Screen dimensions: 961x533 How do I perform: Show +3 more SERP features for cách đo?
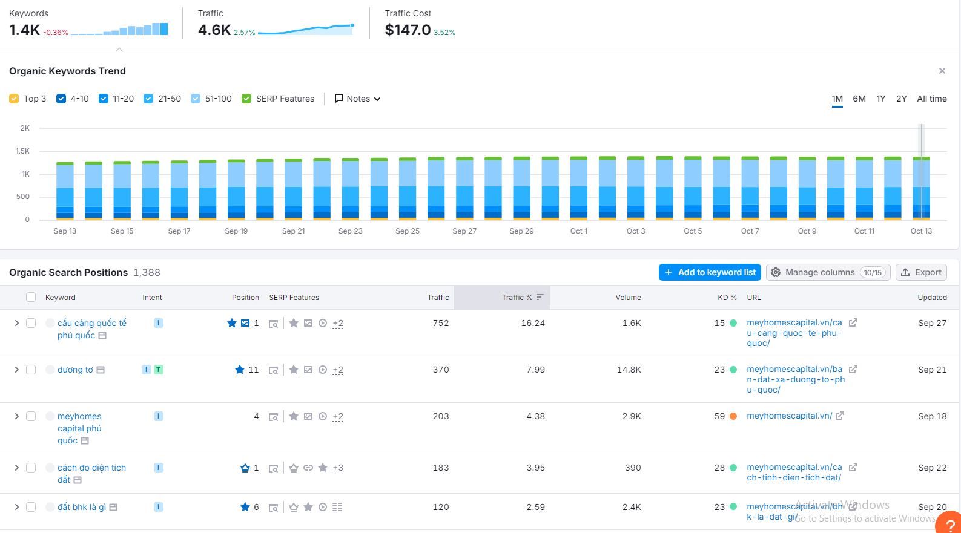[x=338, y=468]
